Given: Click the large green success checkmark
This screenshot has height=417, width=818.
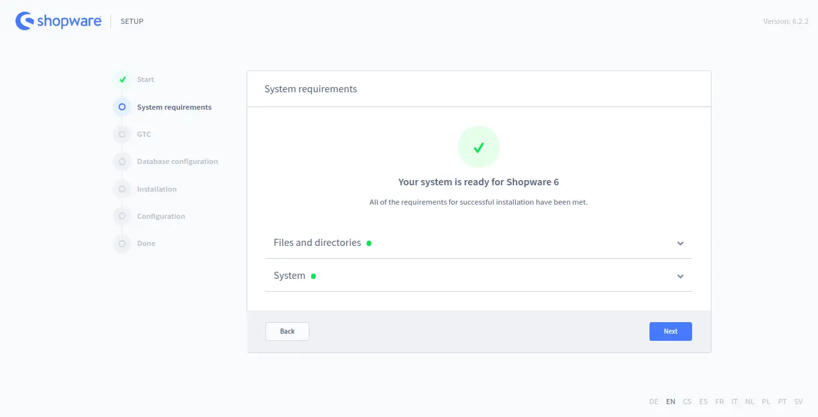Looking at the screenshot, I should pyautogui.click(x=478, y=147).
